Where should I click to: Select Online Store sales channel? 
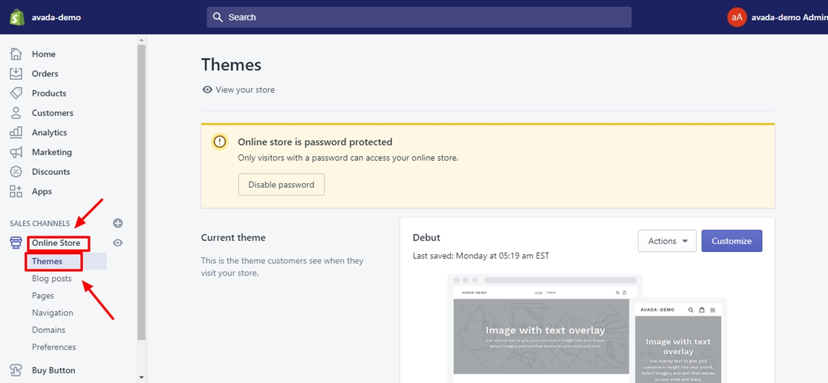56,243
